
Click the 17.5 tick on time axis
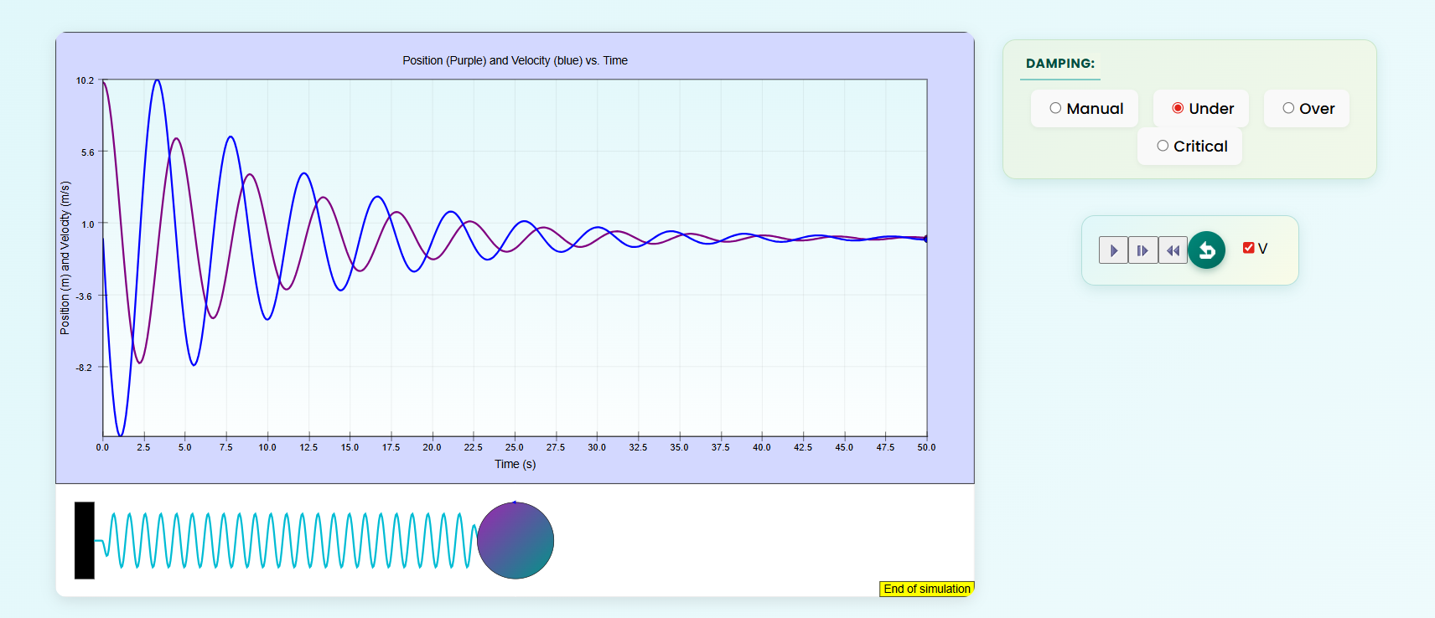(x=391, y=447)
